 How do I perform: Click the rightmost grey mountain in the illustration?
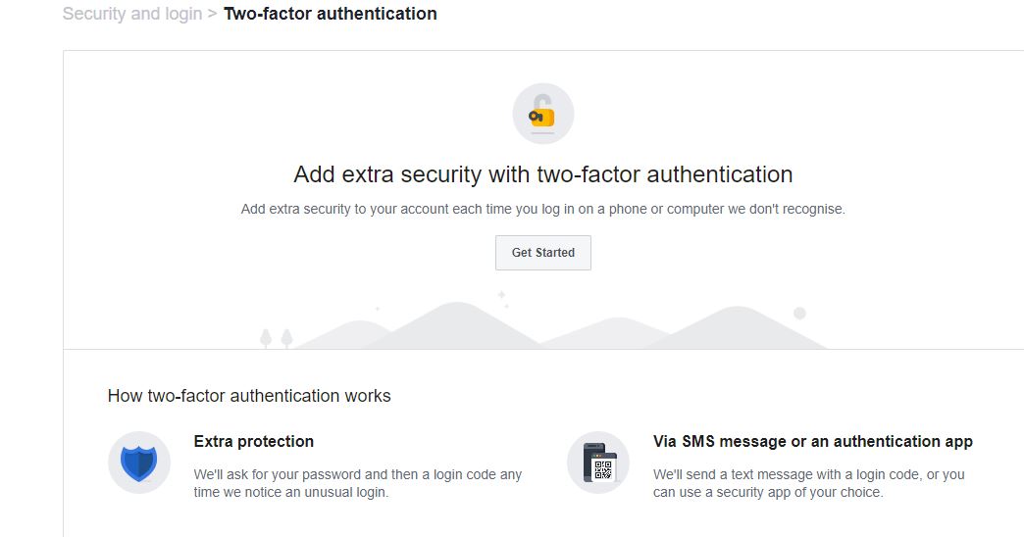pyautogui.click(x=738, y=327)
